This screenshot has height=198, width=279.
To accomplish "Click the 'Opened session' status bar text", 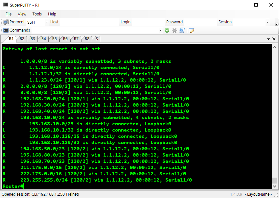I will 40,194.
